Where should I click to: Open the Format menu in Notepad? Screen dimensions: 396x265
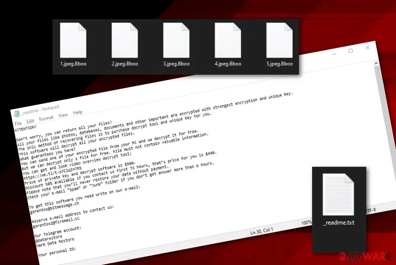tap(46, 118)
